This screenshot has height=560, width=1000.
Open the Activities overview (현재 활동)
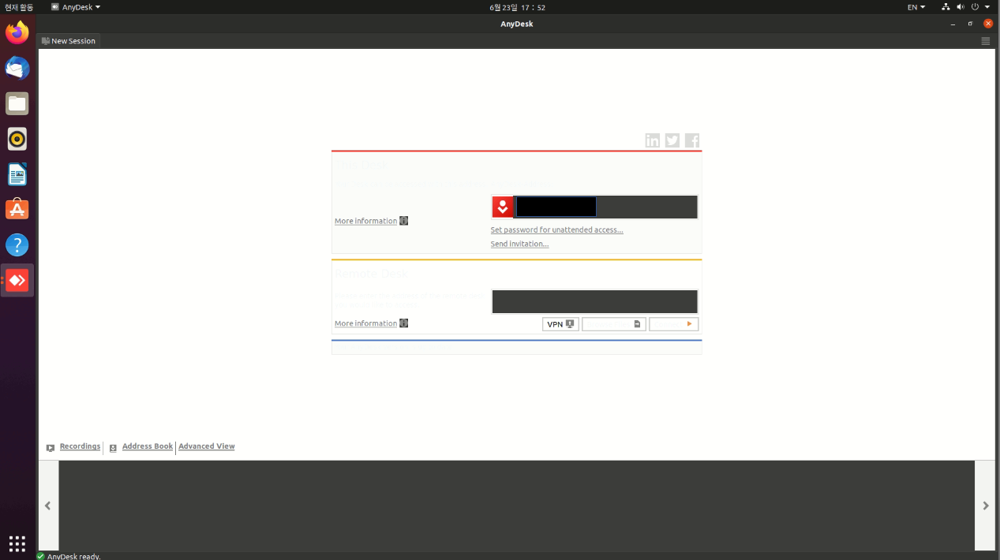click(x=18, y=7)
